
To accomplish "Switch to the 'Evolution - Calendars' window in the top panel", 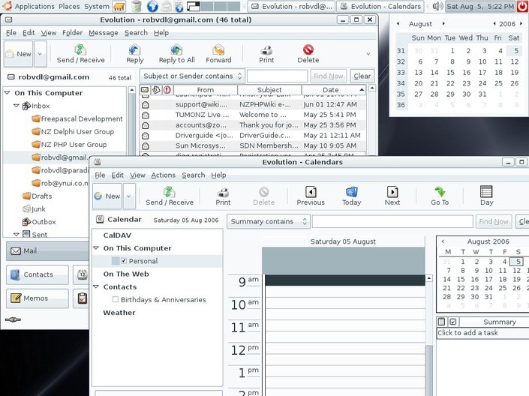I will tap(380, 6).
